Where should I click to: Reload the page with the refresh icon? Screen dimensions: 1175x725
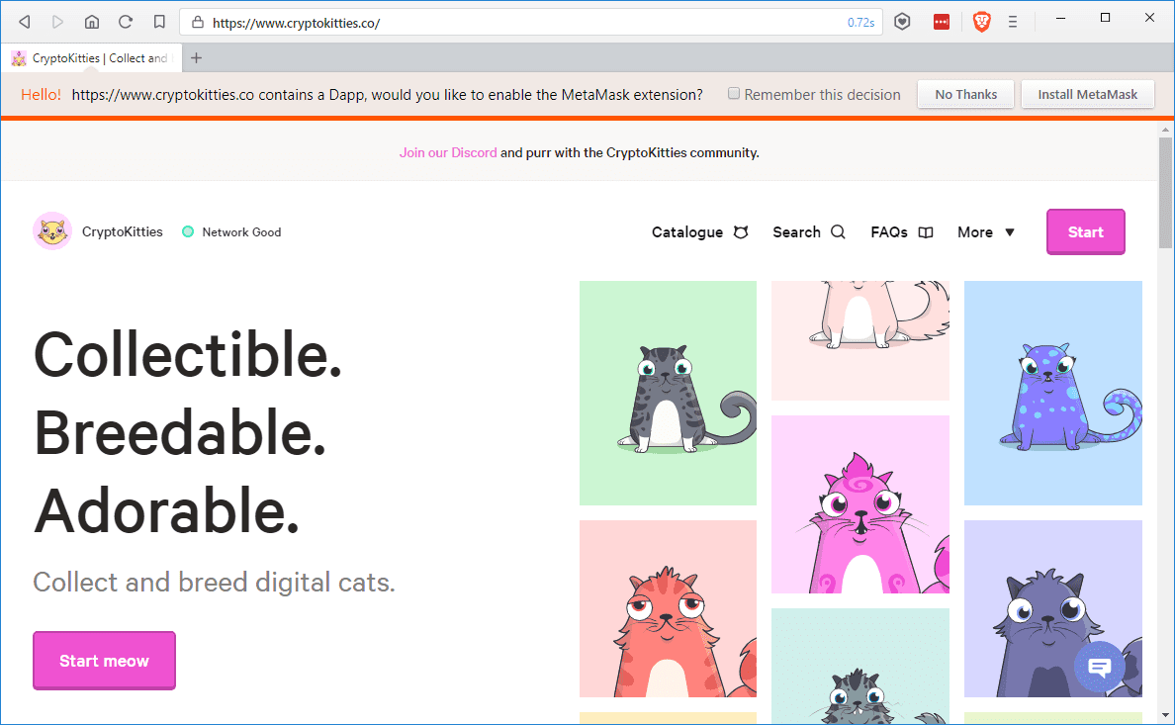click(x=126, y=23)
